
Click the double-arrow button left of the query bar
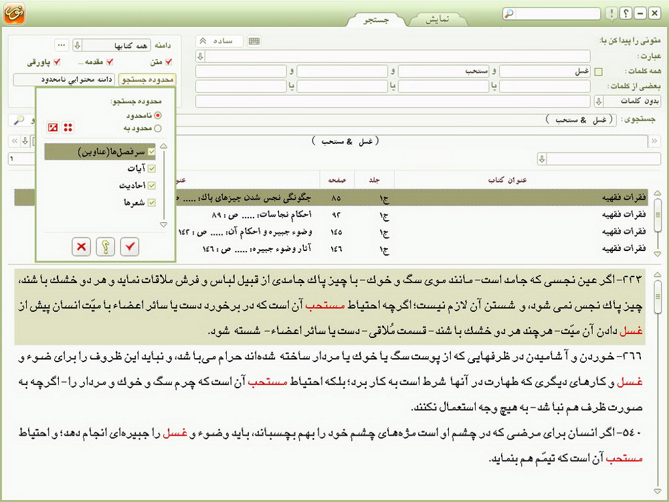coord(15,141)
